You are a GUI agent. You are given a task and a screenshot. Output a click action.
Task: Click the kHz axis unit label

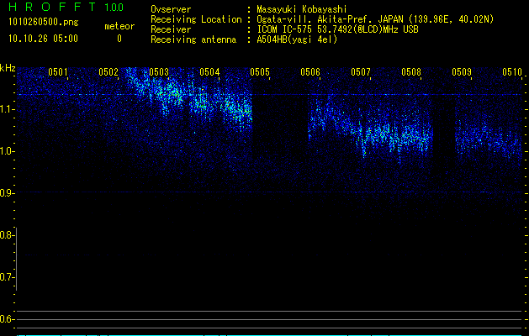[x=8, y=68]
